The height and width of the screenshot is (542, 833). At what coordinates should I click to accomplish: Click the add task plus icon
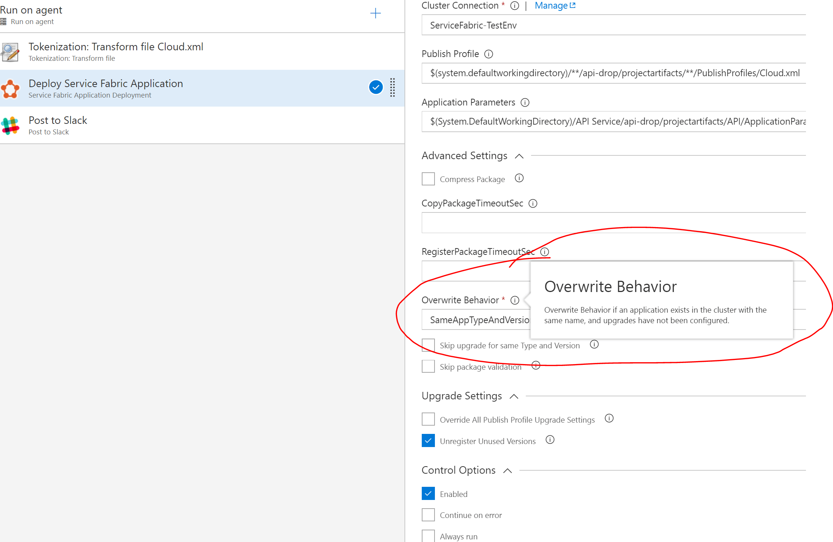click(375, 13)
